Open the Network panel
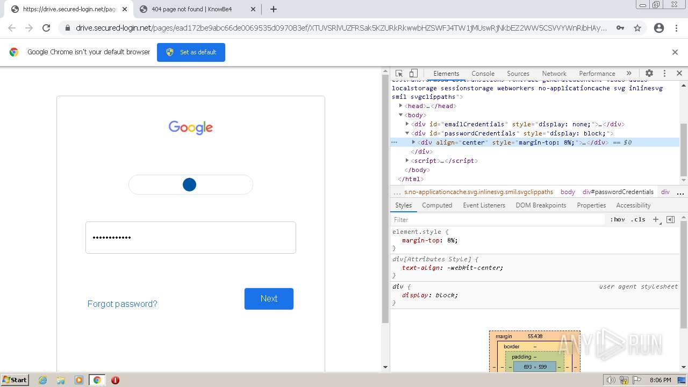This screenshot has height=387, width=688. 554,74
